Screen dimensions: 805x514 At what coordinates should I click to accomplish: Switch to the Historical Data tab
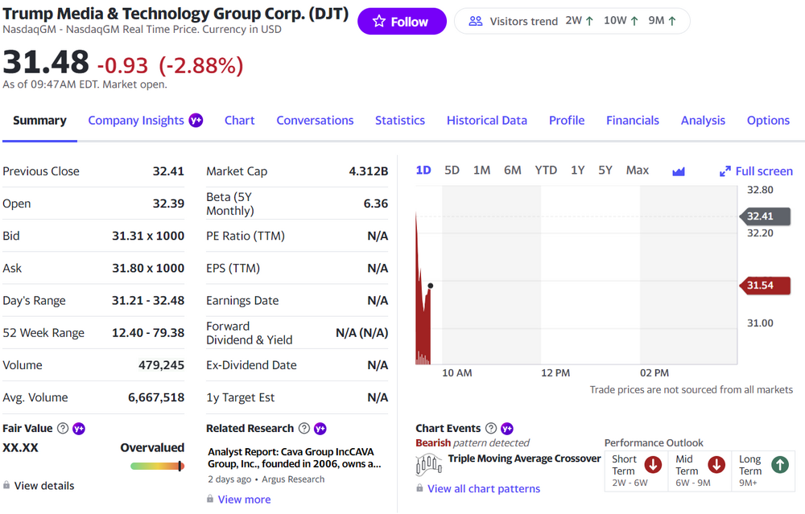click(486, 121)
